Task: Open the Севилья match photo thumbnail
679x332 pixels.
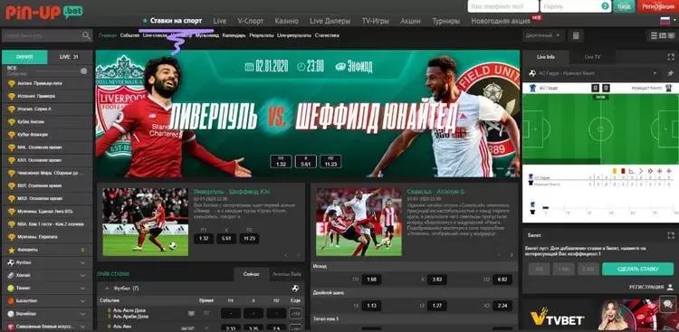Action: coord(359,222)
